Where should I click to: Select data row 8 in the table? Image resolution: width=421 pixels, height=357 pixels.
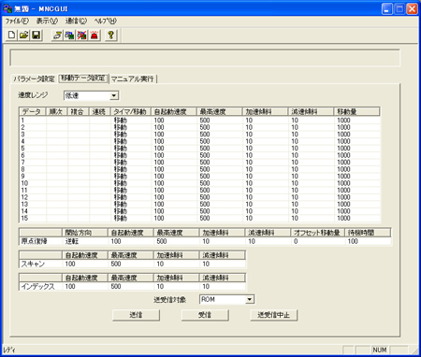[x=199, y=169]
